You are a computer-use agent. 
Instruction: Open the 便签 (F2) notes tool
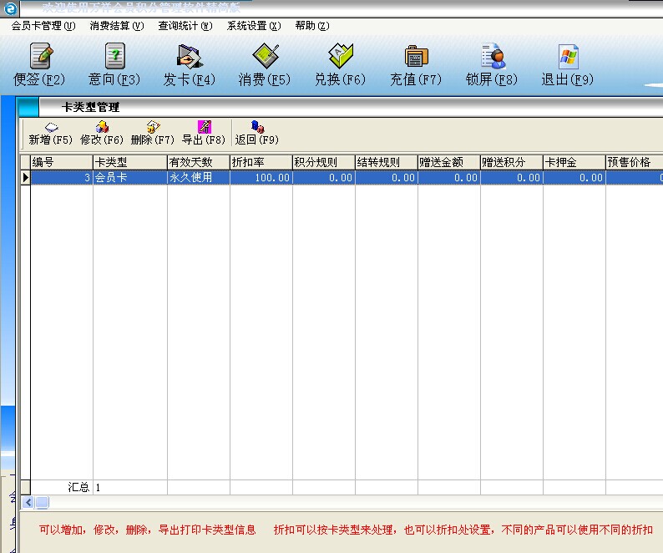pos(39,66)
